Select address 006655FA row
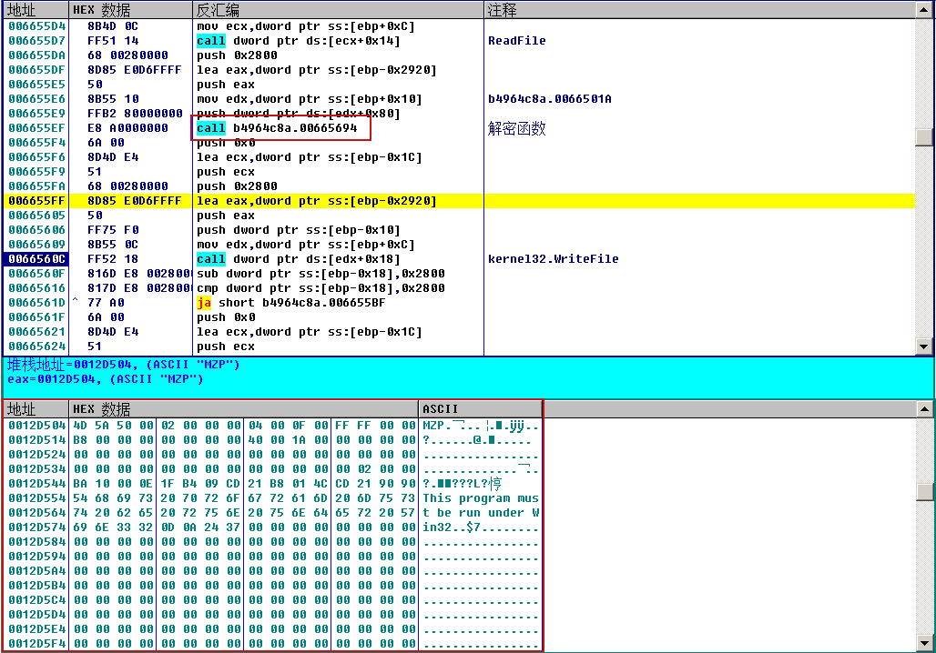This screenshot has height=653, width=936. tap(459, 186)
